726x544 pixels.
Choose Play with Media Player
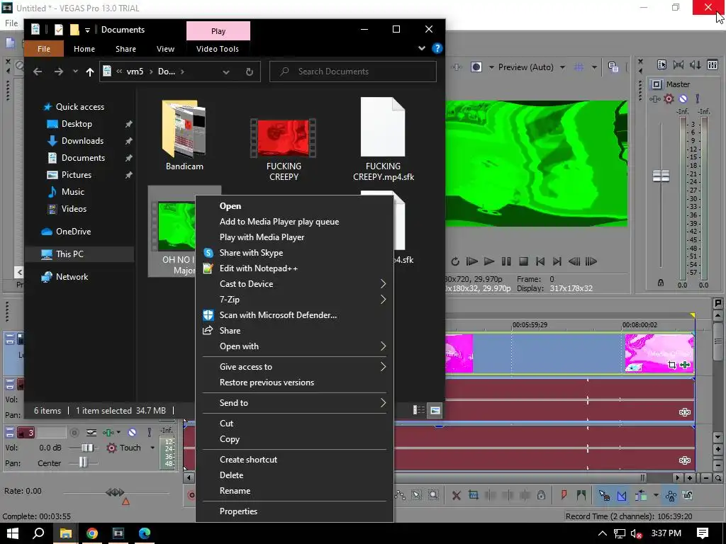294,237
